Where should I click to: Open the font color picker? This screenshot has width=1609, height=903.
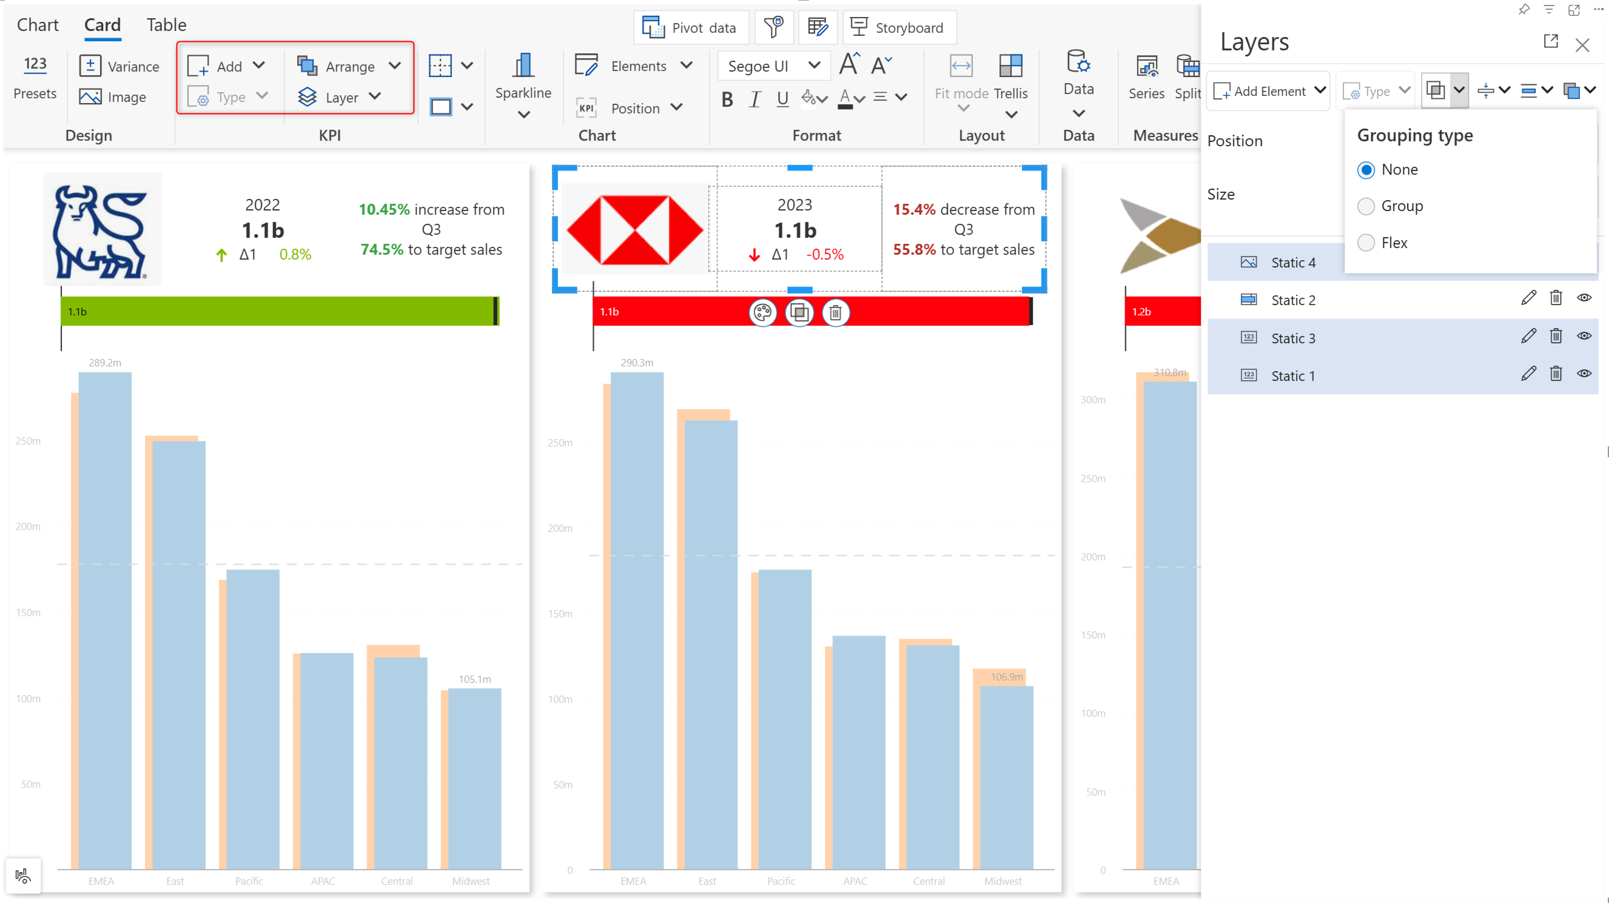click(851, 99)
